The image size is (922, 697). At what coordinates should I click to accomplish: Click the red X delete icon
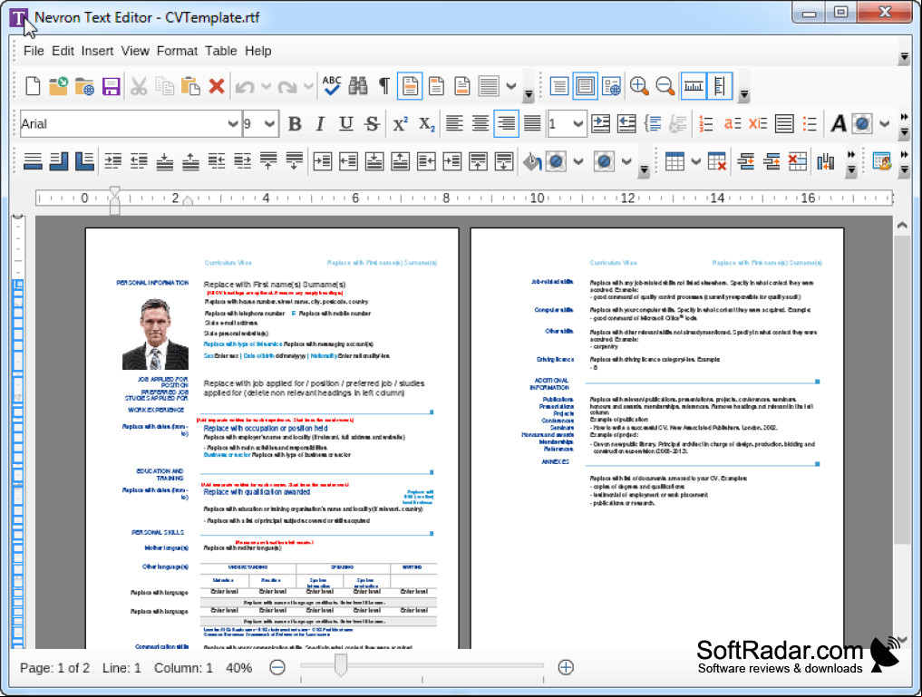point(217,86)
